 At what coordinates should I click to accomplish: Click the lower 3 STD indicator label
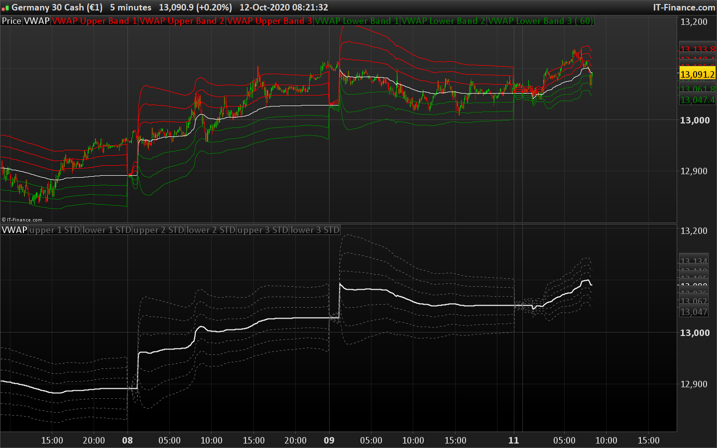click(315, 230)
